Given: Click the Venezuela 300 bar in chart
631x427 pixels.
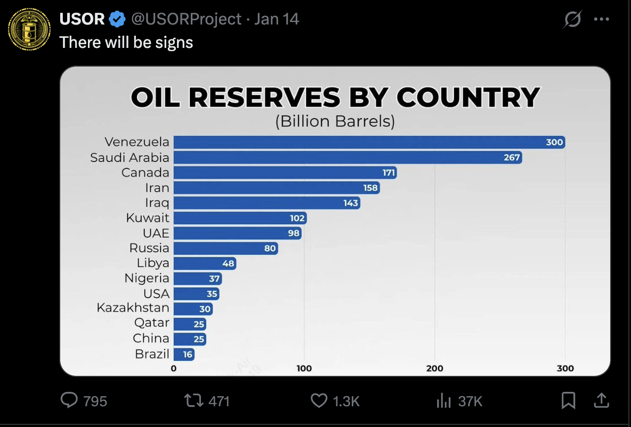Looking at the screenshot, I should 369,142.
